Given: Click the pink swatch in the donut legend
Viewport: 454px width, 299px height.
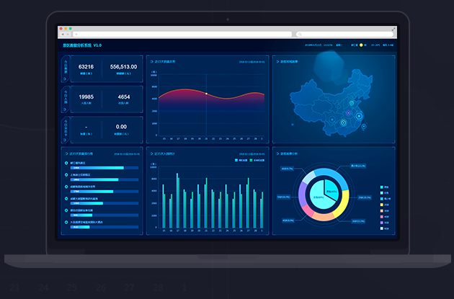Looking at the screenshot, I should click(382, 217).
